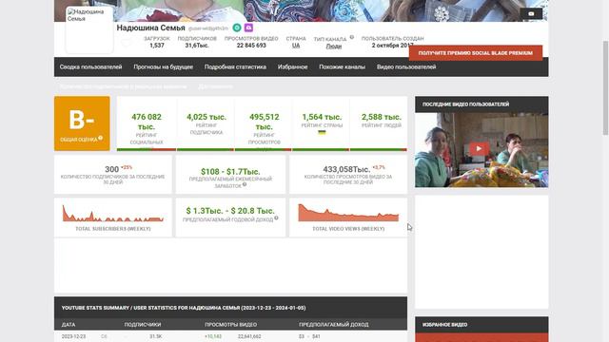Click the Надюшина Семья channel name
609x342 pixels.
[150, 28]
